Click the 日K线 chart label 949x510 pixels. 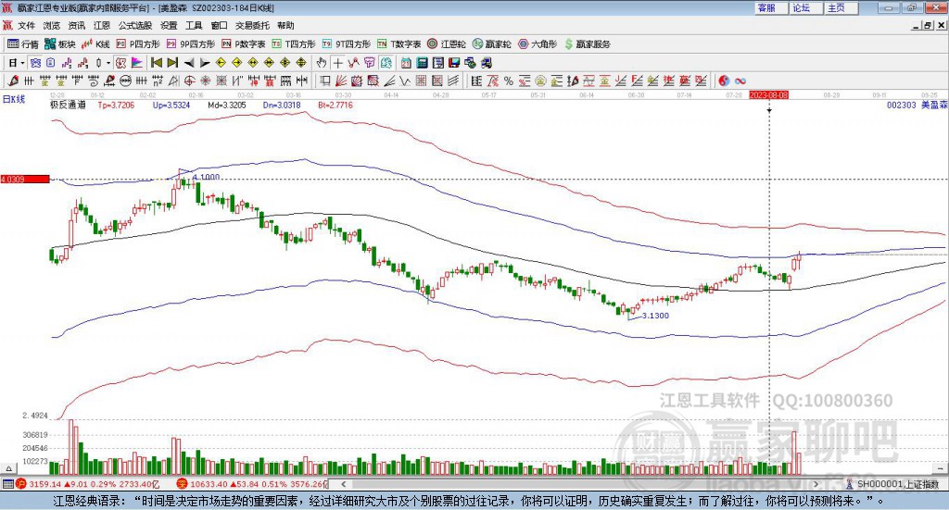click(14, 99)
